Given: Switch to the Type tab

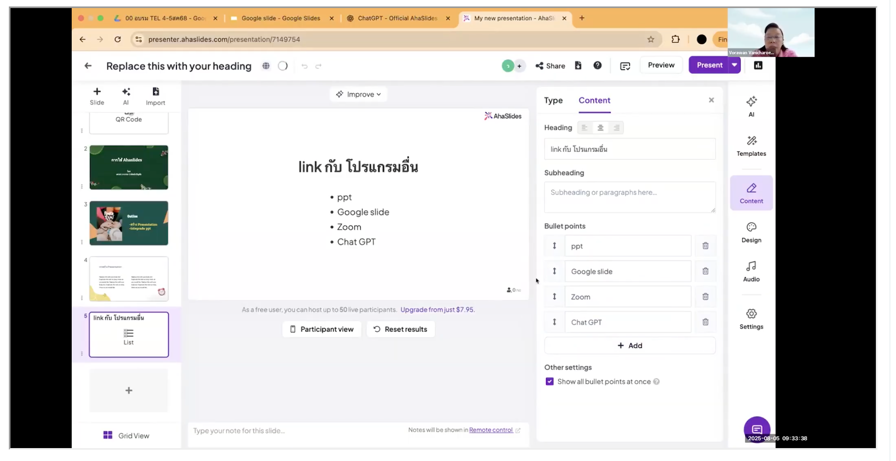Looking at the screenshot, I should 553,100.
